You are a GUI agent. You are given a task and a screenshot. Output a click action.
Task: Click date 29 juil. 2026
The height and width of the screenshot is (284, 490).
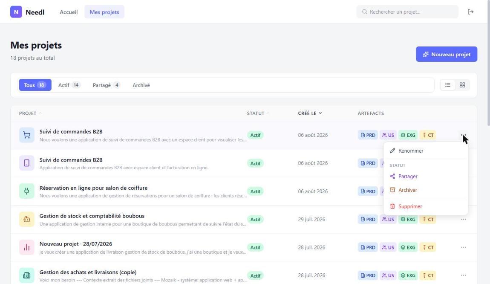point(311,219)
